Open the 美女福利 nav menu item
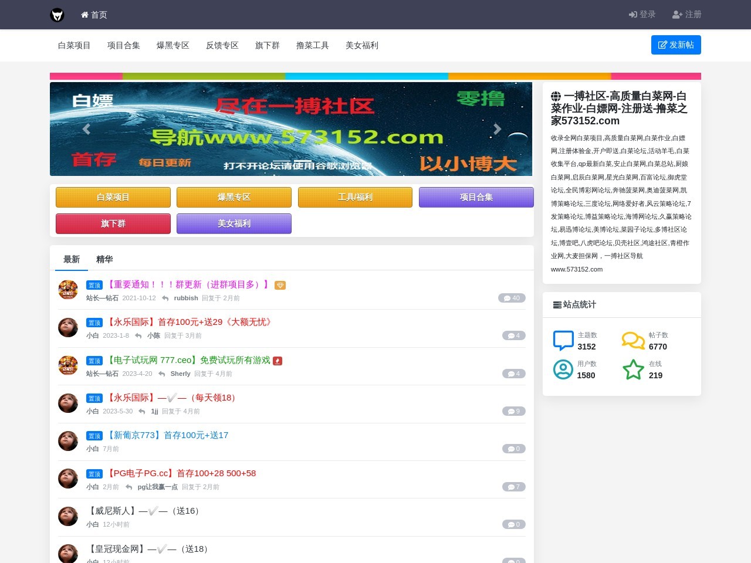Screen dimensions: 751x563 [x=362, y=45]
